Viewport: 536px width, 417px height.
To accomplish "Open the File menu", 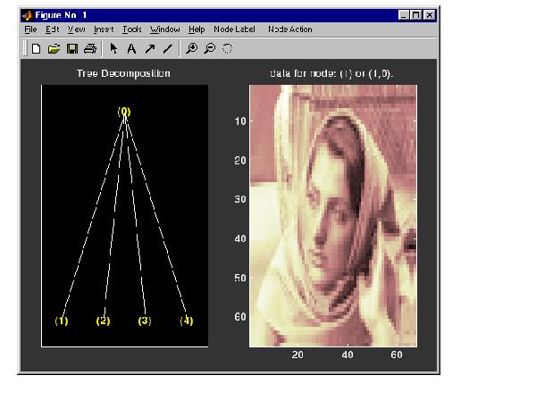I will [x=29, y=29].
